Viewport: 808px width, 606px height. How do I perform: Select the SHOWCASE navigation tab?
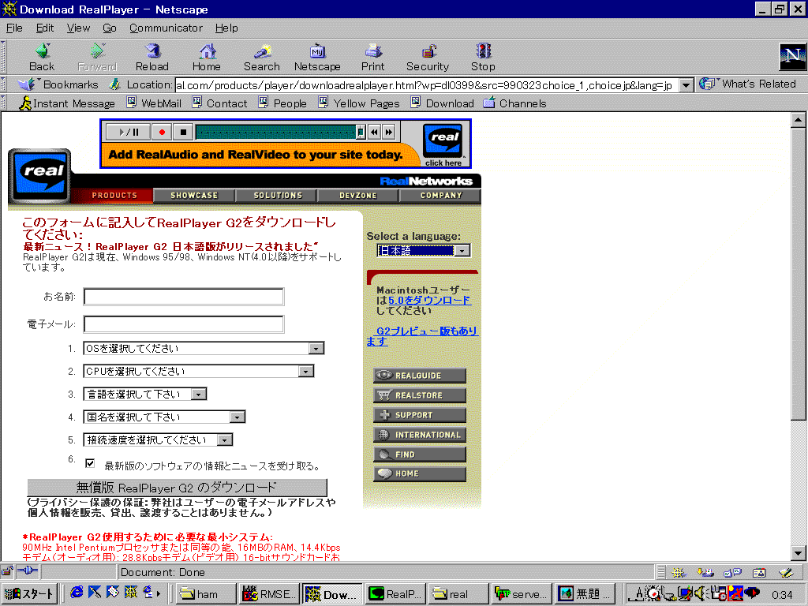tap(194, 196)
